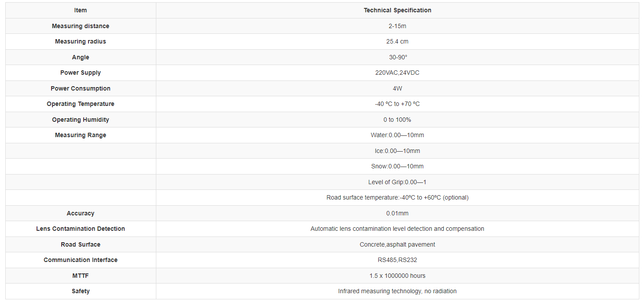Click the "2-15m" value cell
642x302 pixels.
click(x=397, y=26)
